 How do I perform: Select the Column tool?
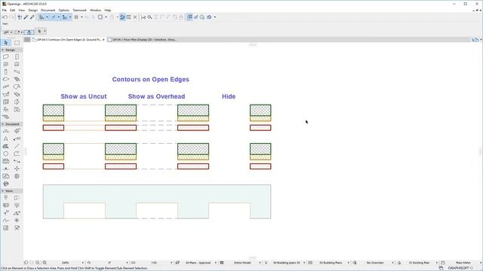coord(6,72)
